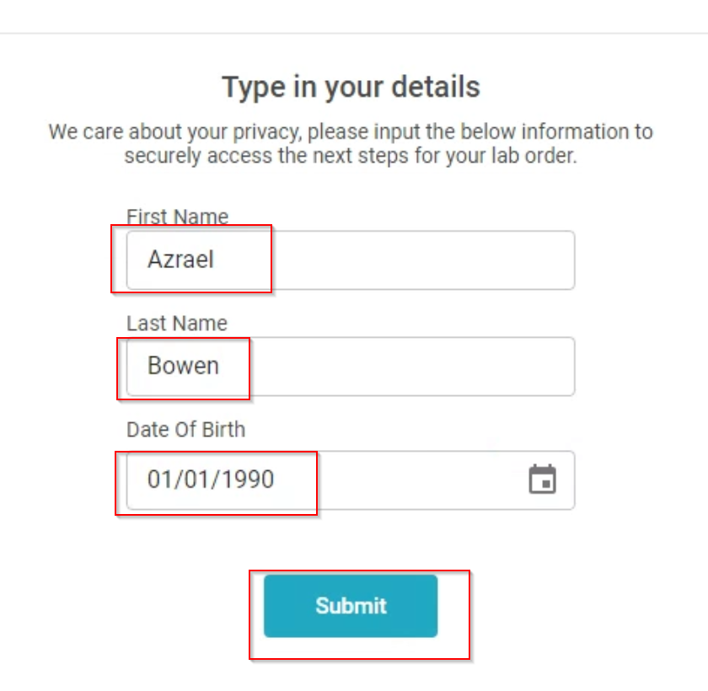The image size is (708, 691).
Task: Click blank space right of "Azrael" in field
Action: pos(393,260)
